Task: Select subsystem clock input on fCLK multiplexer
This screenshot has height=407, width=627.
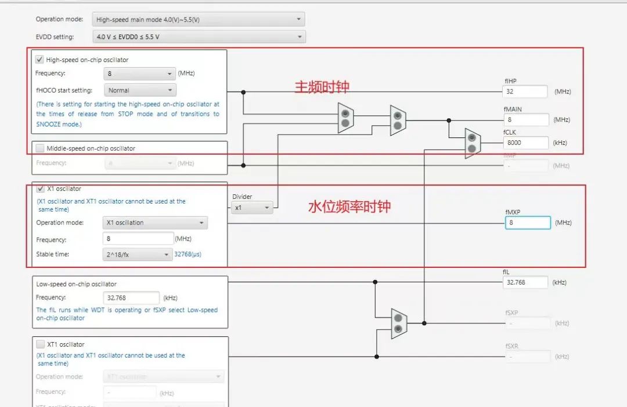Action: point(472,148)
